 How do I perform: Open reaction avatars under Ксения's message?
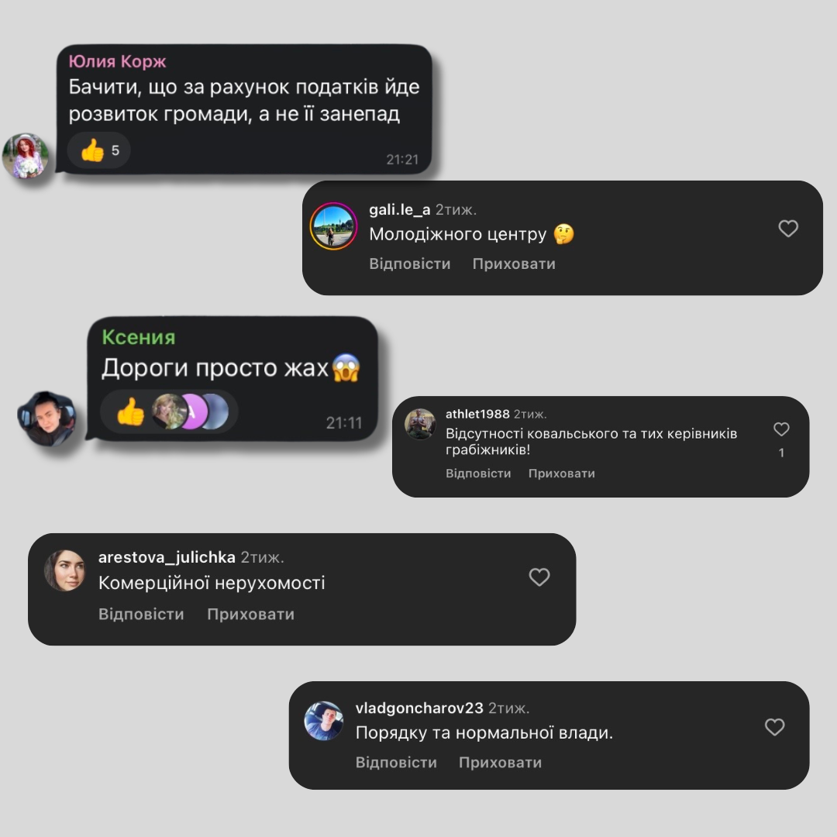(191, 412)
